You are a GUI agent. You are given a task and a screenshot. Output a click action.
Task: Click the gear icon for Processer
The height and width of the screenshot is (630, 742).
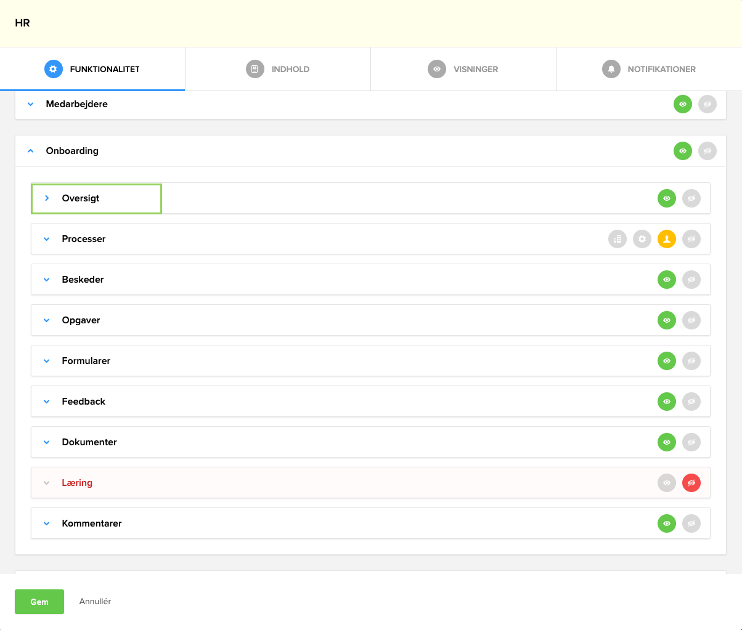[x=642, y=239]
